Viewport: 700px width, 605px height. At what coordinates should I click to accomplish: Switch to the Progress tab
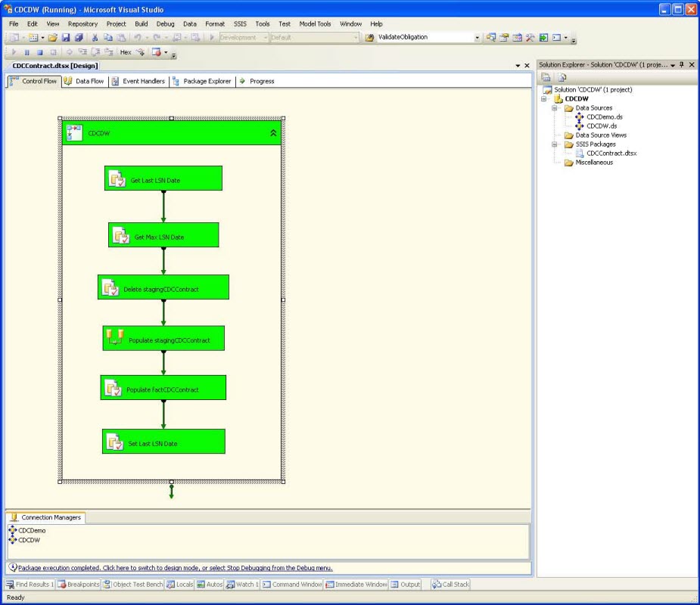point(257,81)
